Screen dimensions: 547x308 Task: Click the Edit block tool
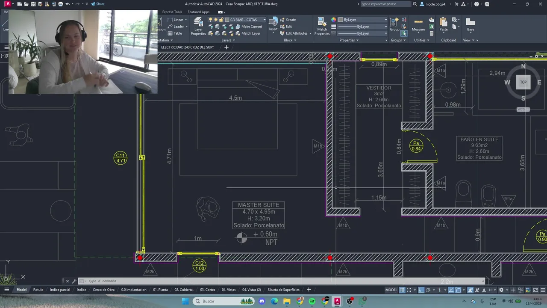286,27
